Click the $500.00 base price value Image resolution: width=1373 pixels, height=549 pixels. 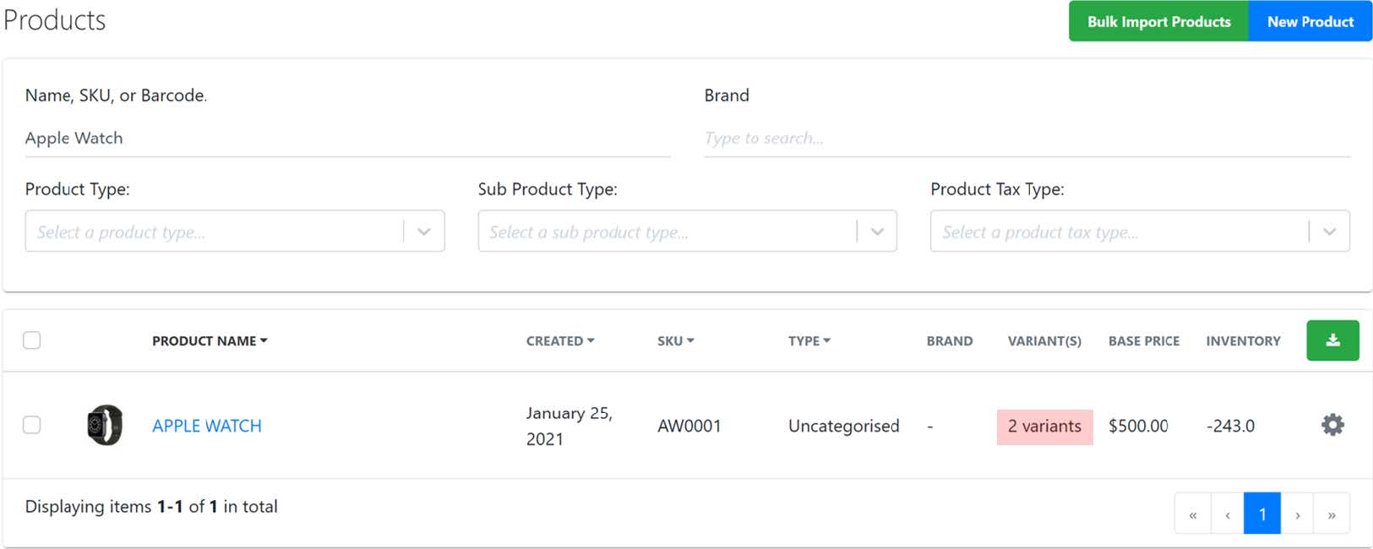1138,426
